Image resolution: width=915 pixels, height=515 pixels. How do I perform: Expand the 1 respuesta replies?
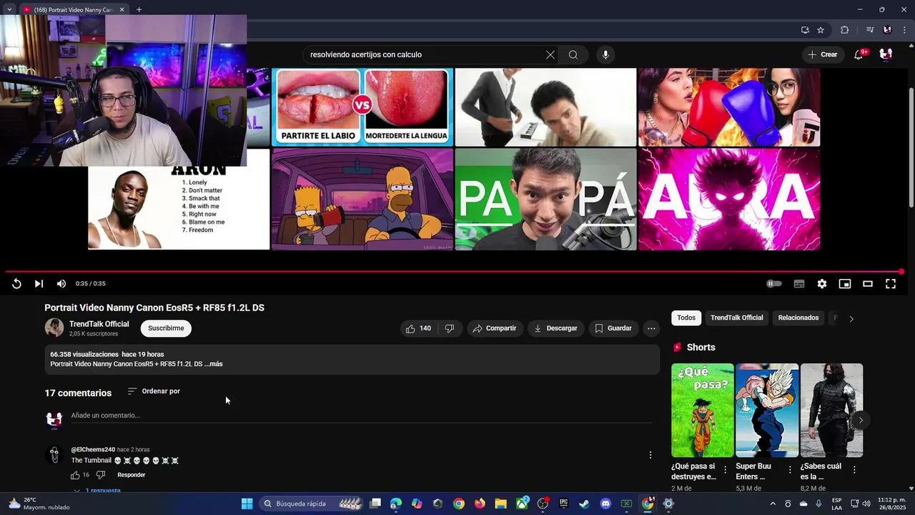(97, 491)
